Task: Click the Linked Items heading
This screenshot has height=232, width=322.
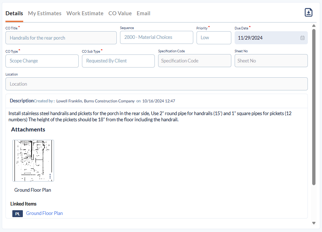Action: 24,204
